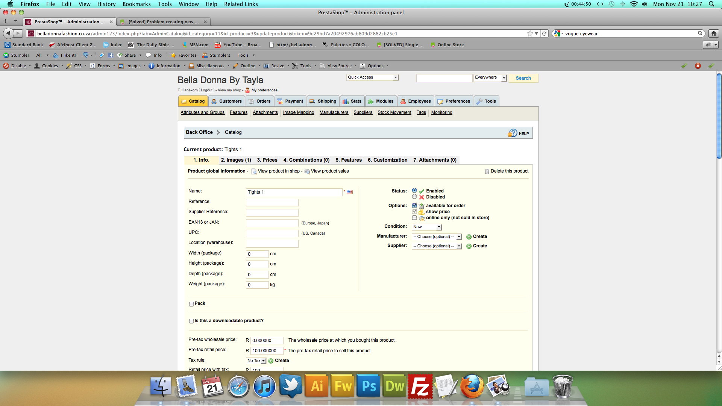Click the language flag icon beside Name field
Screen dimensions: 722x406
point(350,192)
